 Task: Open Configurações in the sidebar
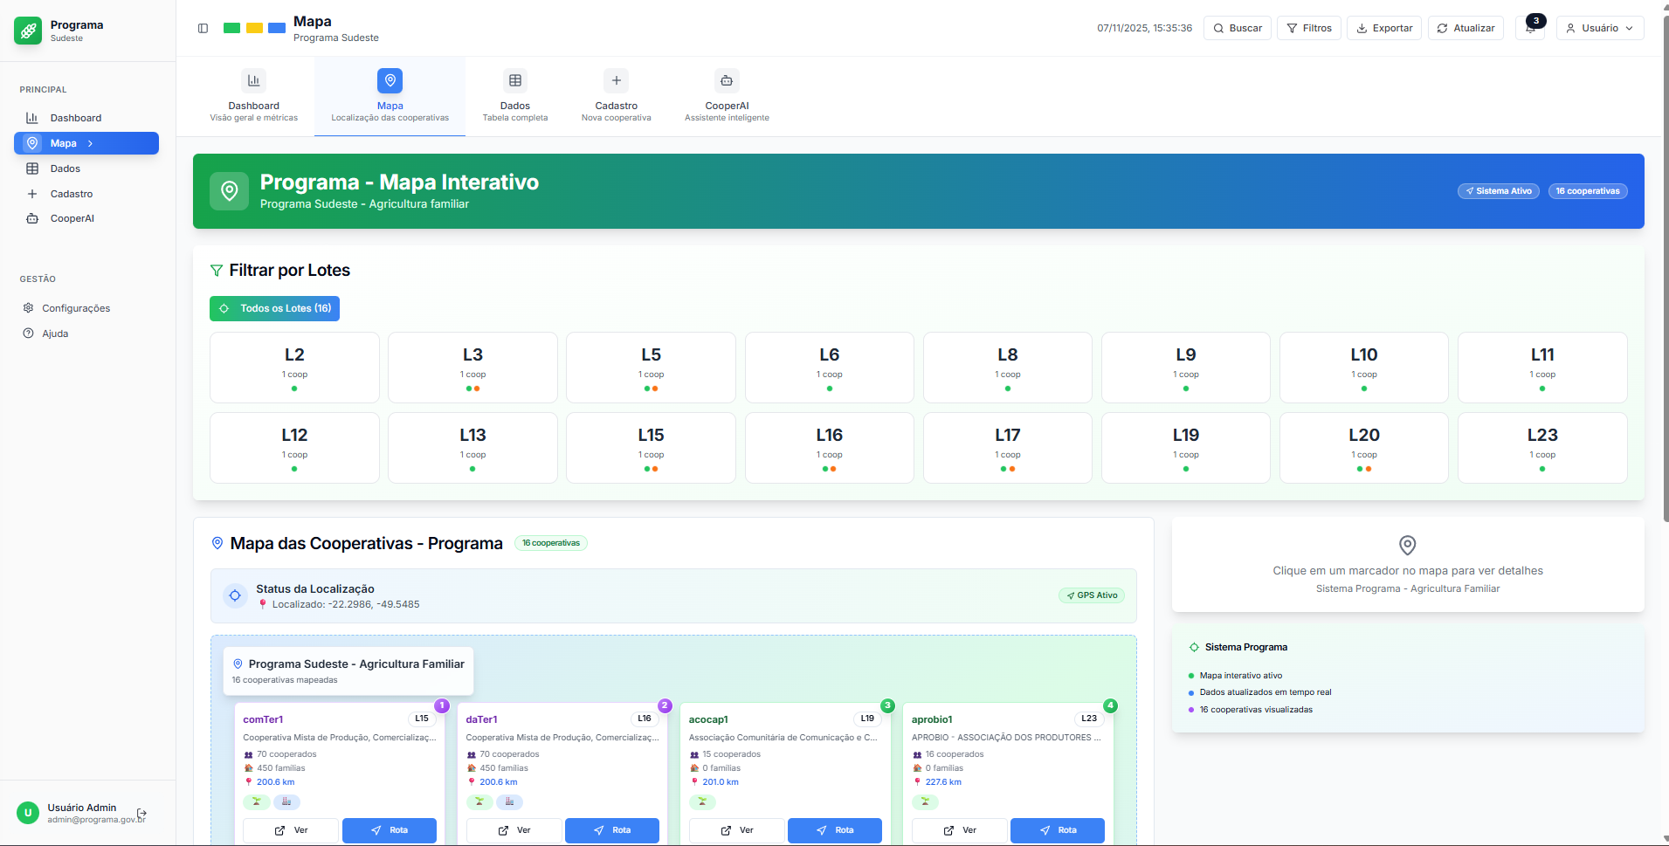76,308
